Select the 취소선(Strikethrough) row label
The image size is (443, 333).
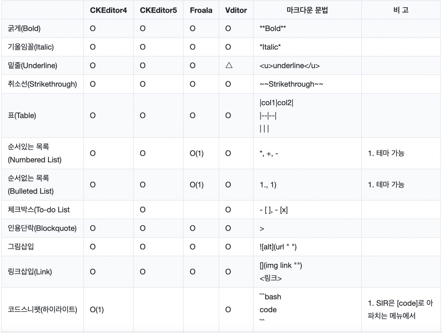42,84
